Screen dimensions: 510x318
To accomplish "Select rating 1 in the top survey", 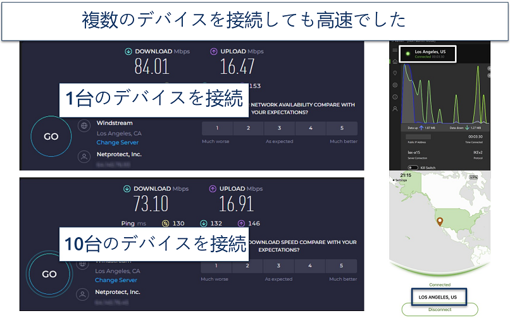I will point(217,128).
